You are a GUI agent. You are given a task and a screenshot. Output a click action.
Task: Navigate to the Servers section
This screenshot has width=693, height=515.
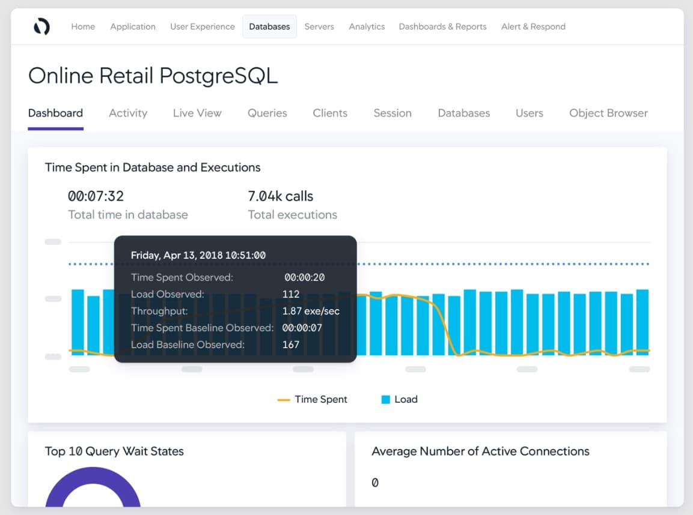(319, 26)
